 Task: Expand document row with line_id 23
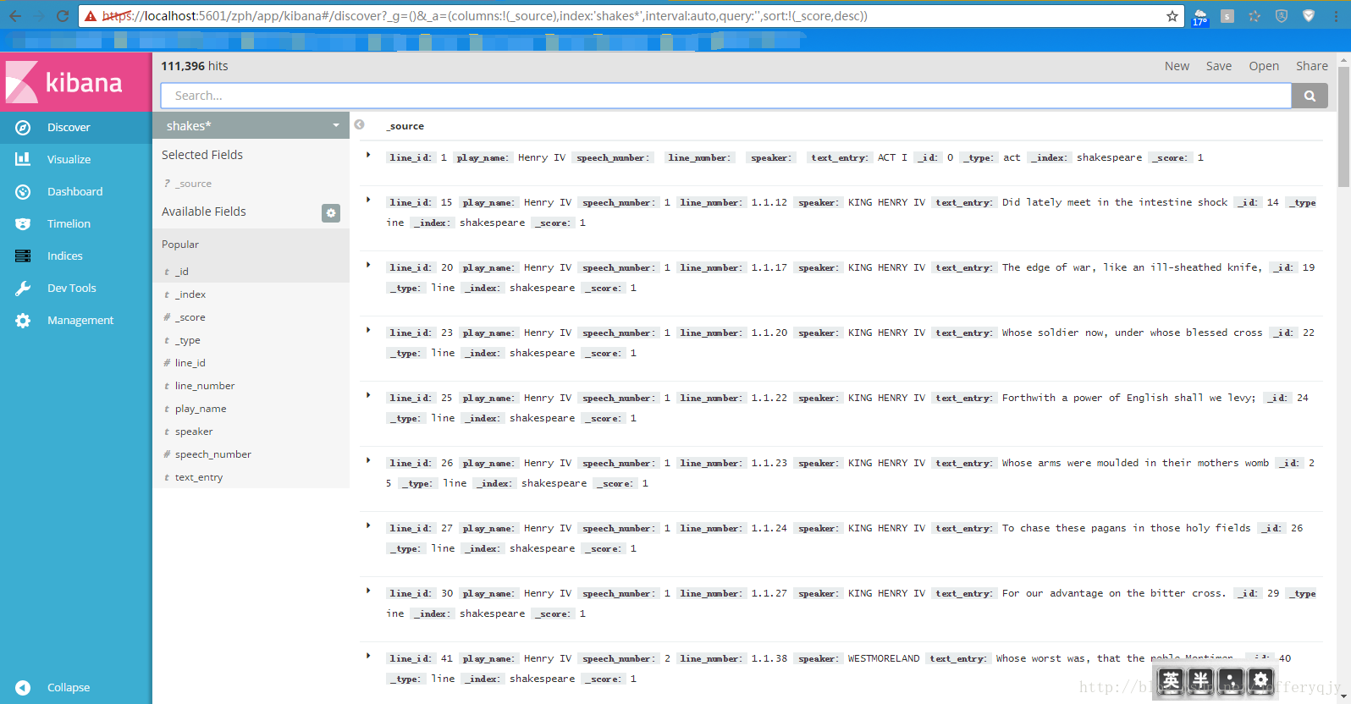tap(368, 330)
